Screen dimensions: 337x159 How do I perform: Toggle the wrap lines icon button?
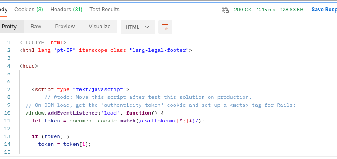pyautogui.click(x=165, y=27)
